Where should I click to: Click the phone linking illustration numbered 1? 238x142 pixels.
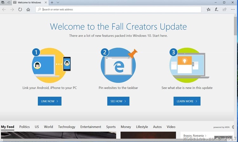[51, 65]
